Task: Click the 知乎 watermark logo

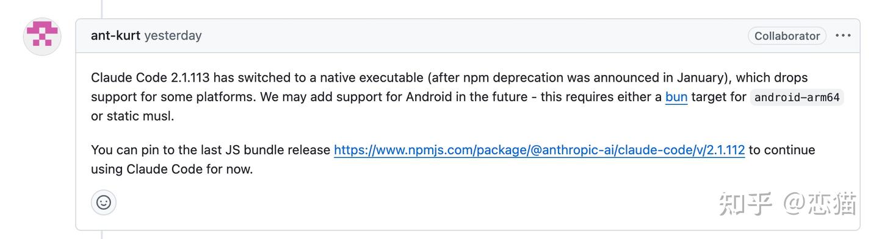Action: [x=745, y=204]
